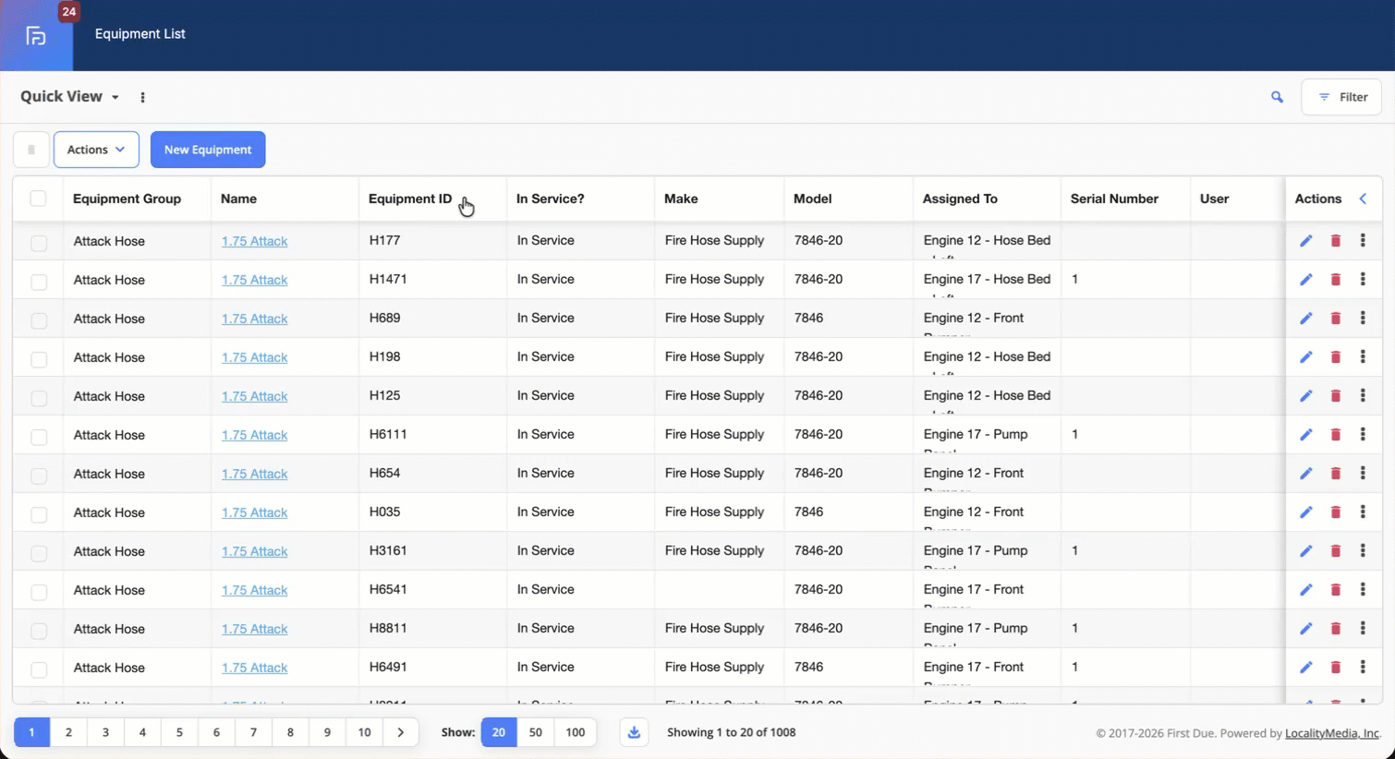1395x759 pixels.
Task: Open the Filter panel button
Action: (1341, 97)
